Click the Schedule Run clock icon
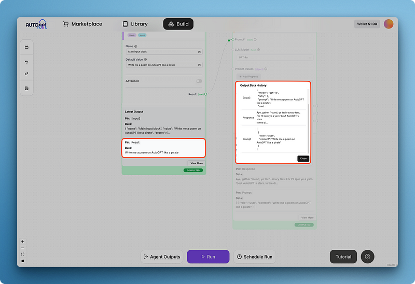The image size is (415, 284). tap(239, 257)
